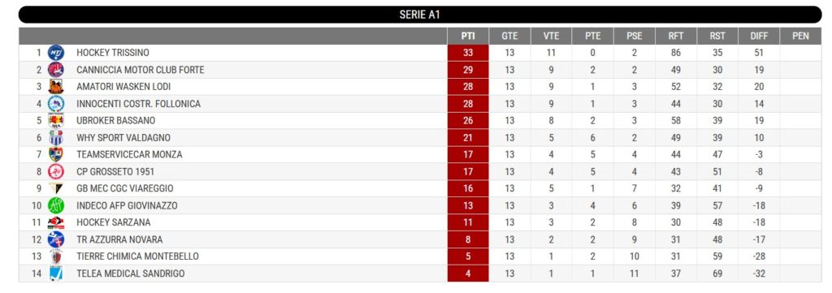Click the TR Azzurra Novara logo
The height and width of the screenshot is (293, 832).
tap(56, 239)
